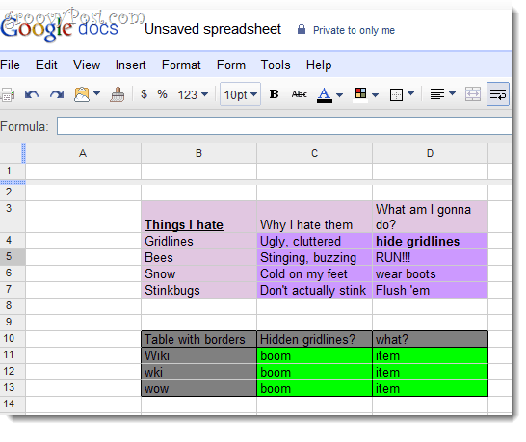Click cell 'Wiki'
The width and height of the screenshot is (526, 442).
click(x=198, y=355)
